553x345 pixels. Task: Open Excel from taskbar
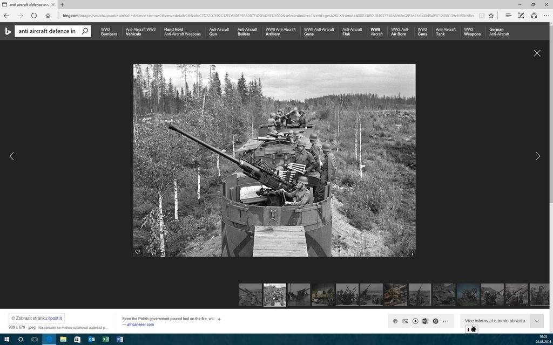coord(105,340)
